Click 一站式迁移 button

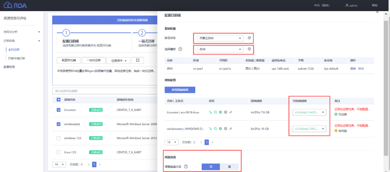pos(93,60)
